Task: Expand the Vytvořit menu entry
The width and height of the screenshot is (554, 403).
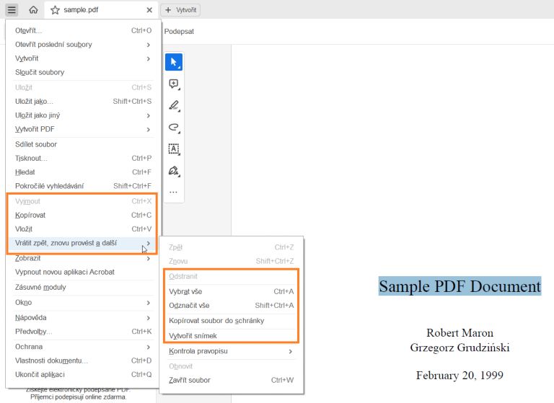Action: [84, 58]
